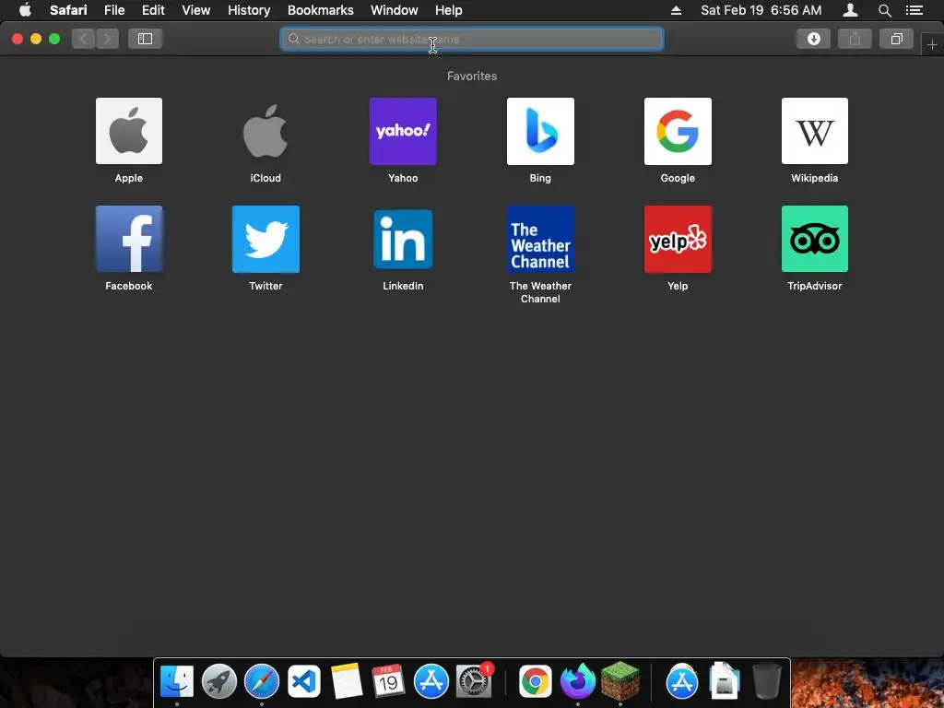Viewport: 944px width, 708px height.
Task: Open the Bookmarks menu
Action: (x=320, y=10)
